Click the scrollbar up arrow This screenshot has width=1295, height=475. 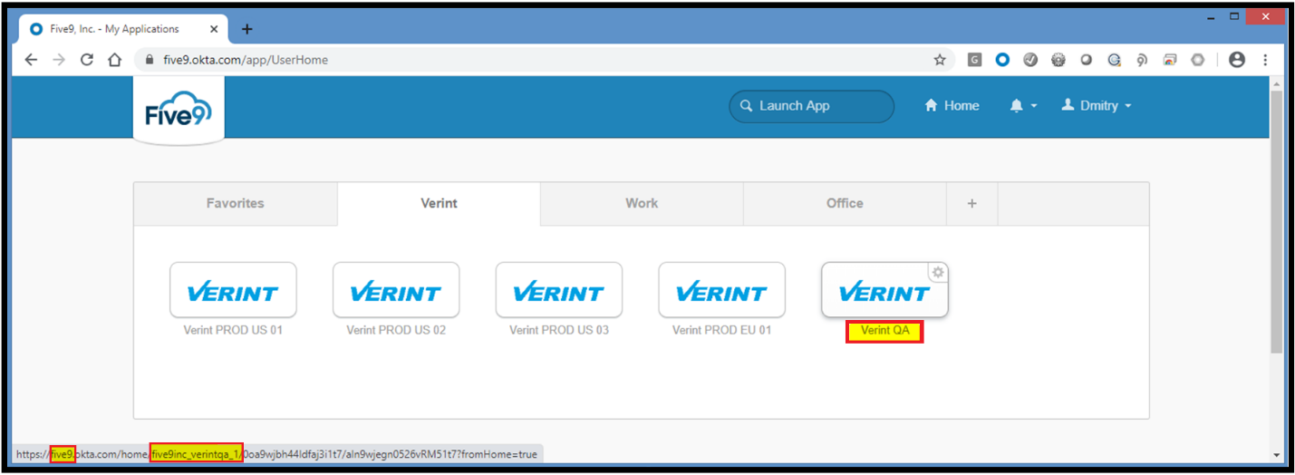point(1277,83)
